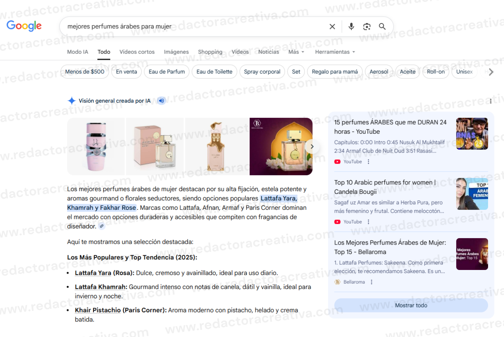
Task: Open the Bellaroma purple banner image
Action: 281,147
